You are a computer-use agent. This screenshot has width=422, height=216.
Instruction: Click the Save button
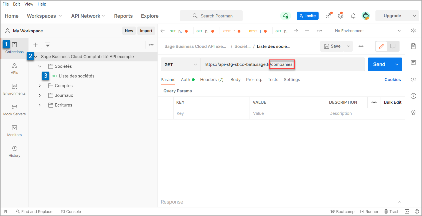332,46
